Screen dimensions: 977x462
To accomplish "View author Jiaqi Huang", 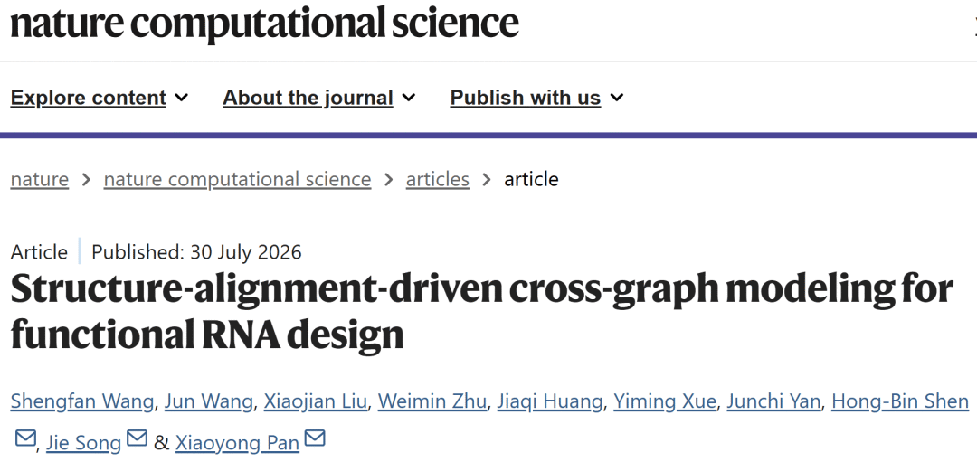I will 550,402.
